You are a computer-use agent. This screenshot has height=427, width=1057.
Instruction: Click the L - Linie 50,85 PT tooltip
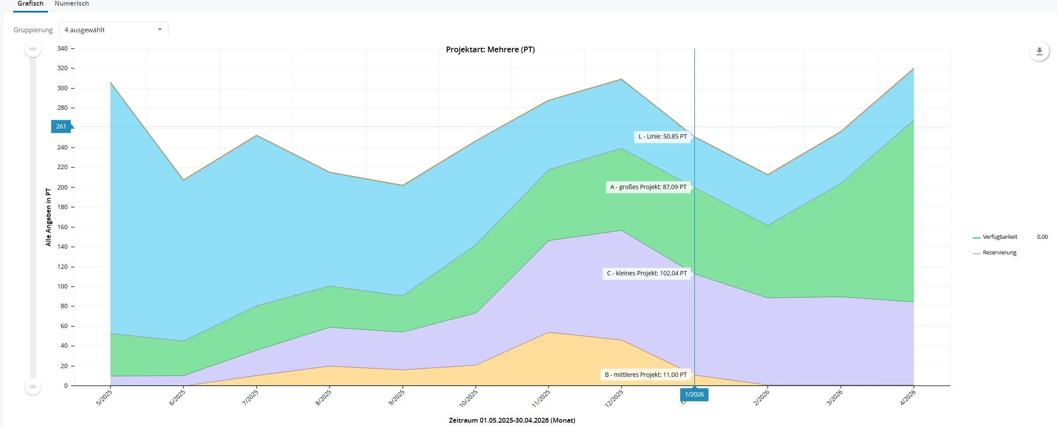pyautogui.click(x=662, y=136)
